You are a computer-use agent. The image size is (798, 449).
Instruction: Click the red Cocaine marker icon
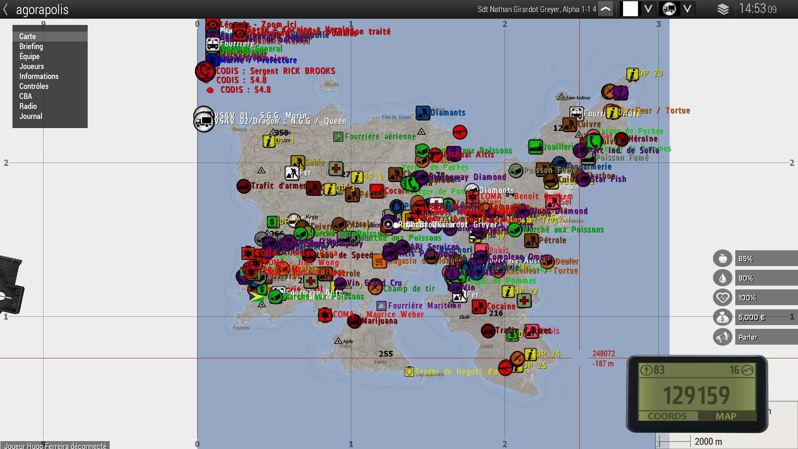coord(479,307)
